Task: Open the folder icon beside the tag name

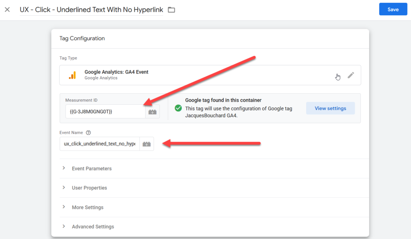Action: (171, 10)
